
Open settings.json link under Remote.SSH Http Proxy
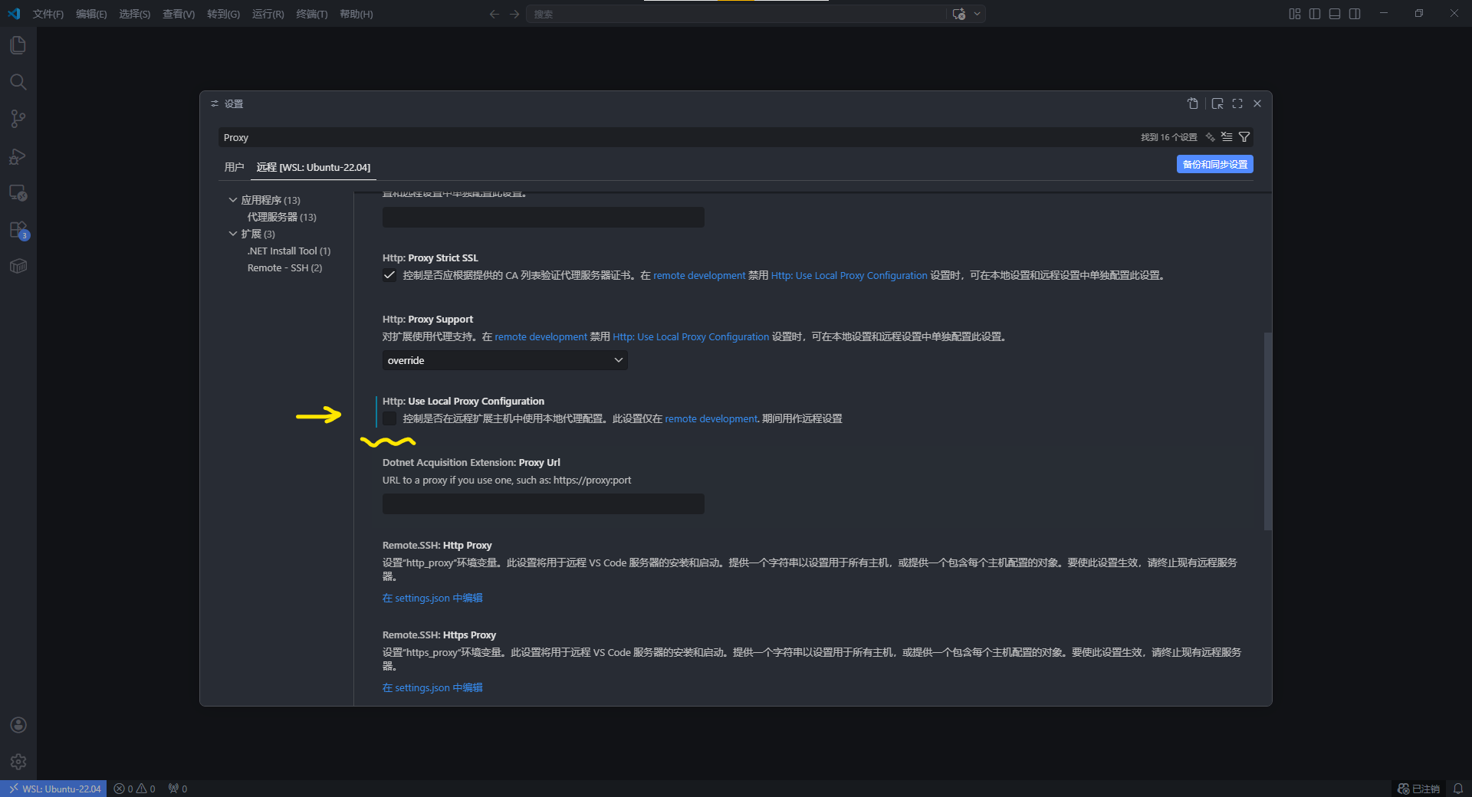[x=432, y=599]
